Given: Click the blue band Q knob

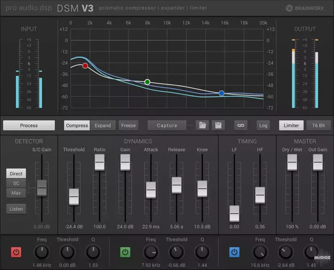Looking at the screenshot, I should click(311, 252).
